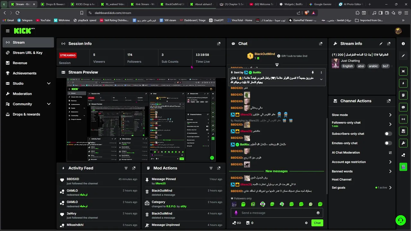
Task: Open the ChatGPT bookmark
Action: pyautogui.click(x=216, y=20)
